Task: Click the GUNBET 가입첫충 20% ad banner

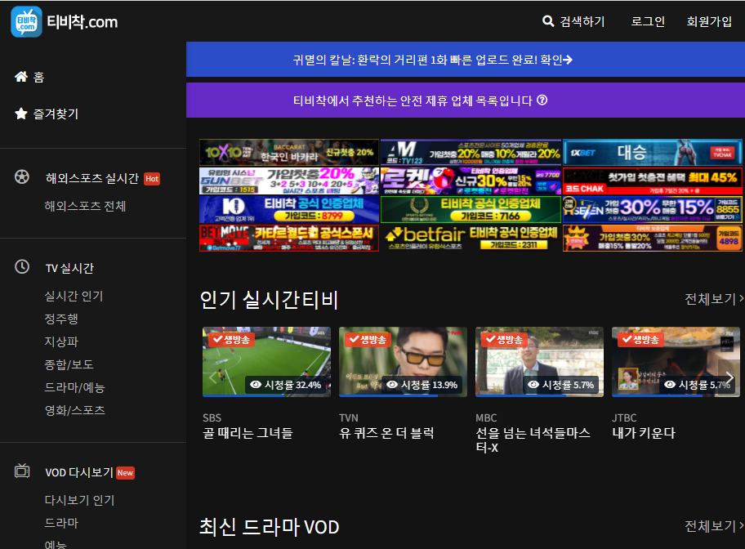Action: (289, 181)
